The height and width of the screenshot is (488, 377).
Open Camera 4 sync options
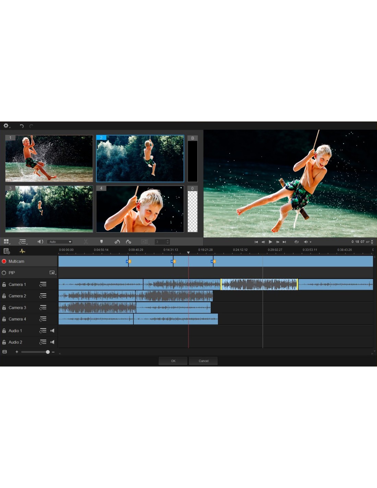click(x=43, y=319)
